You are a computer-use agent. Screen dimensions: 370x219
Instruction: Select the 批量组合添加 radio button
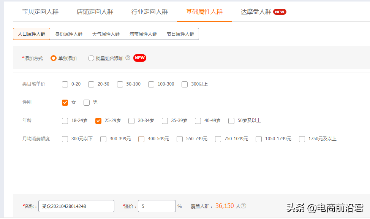coord(91,58)
